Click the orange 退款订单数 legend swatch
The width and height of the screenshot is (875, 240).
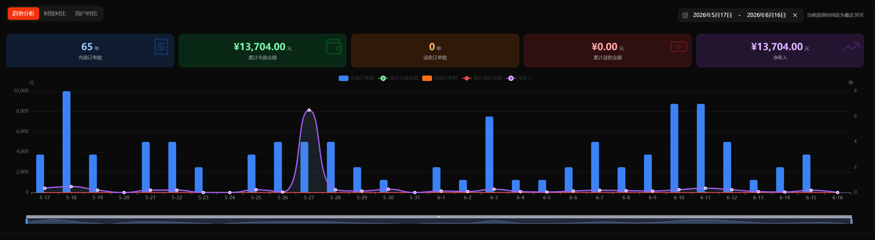[427, 78]
